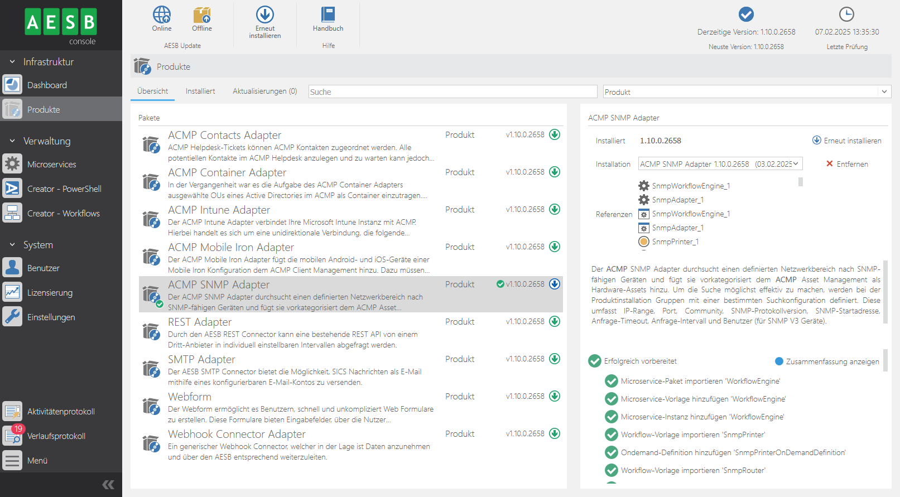Collapse the Verwaltung section
This screenshot has height=497, width=900.
click(12, 141)
